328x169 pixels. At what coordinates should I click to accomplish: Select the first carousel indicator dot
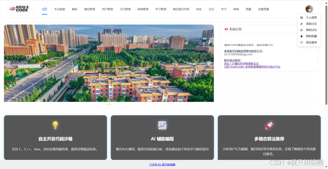click(106, 104)
